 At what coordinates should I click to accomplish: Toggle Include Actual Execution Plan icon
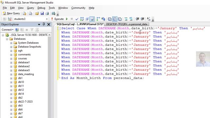98,19
